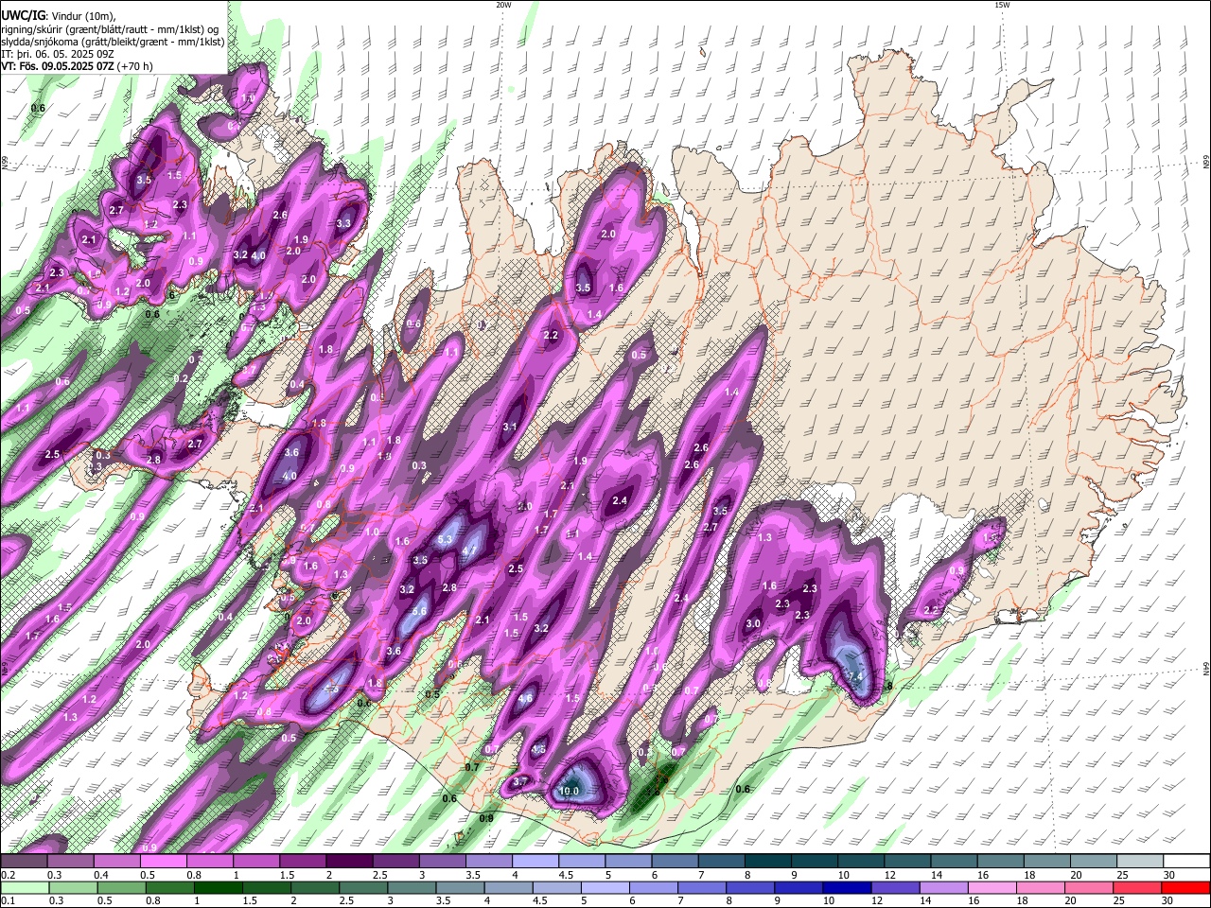Click the '3.1' precipitation value on the map
Screen dimensions: 1211x908
(510, 428)
